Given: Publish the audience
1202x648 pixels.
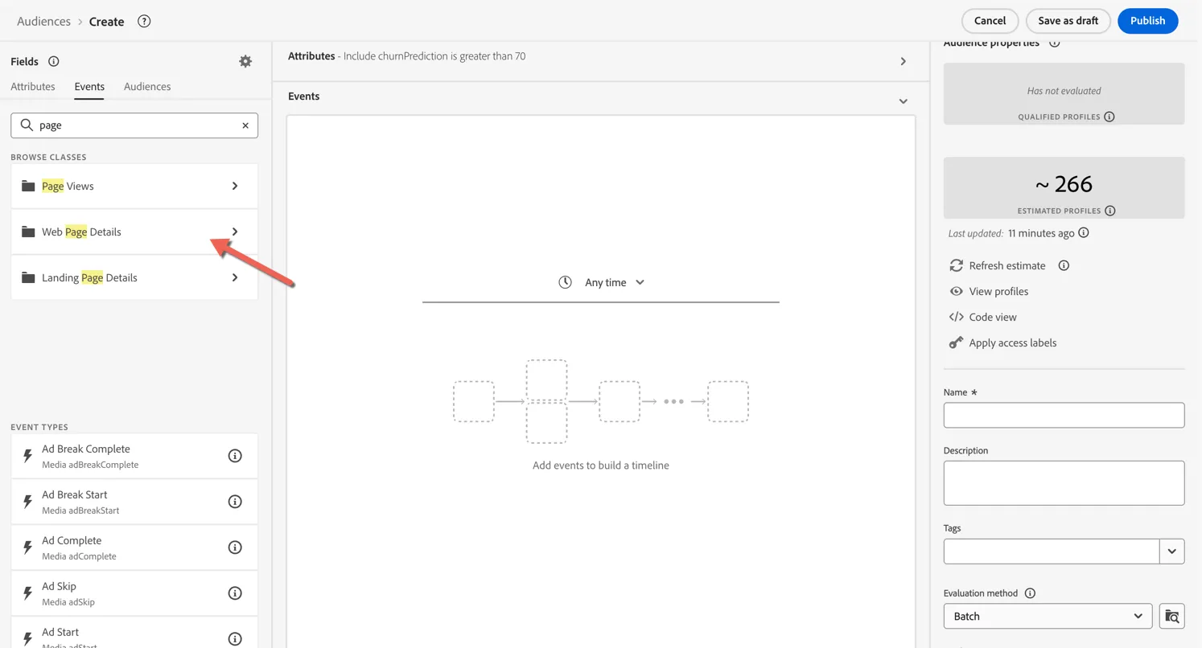Looking at the screenshot, I should click(x=1147, y=21).
